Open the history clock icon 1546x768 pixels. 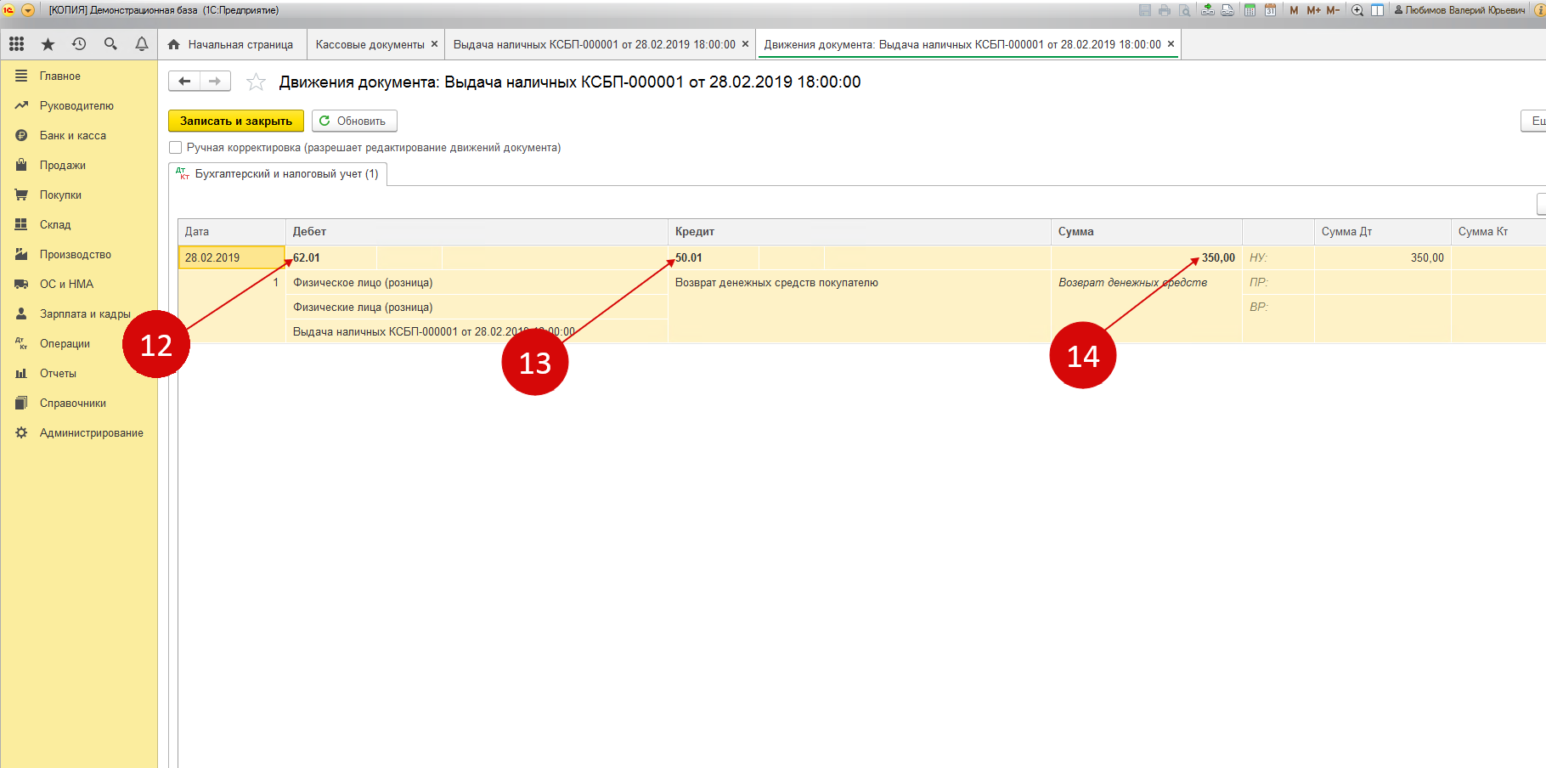coord(79,44)
